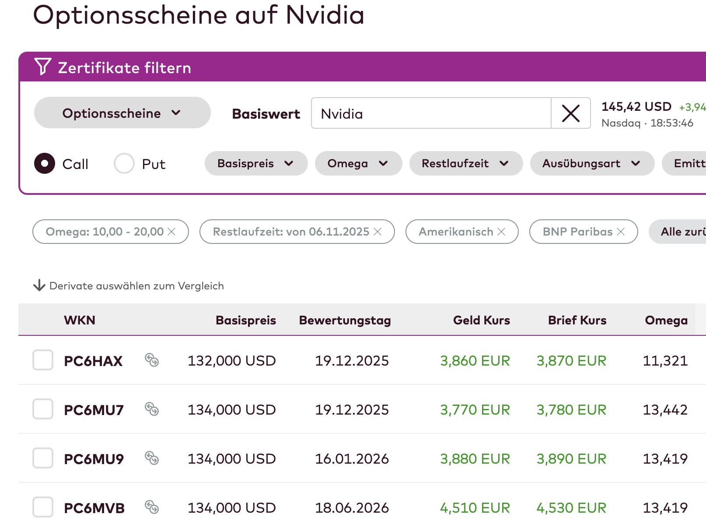Open the Ausübungsart dropdown
Image resolution: width=706 pixels, height=528 pixels.
[591, 163]
